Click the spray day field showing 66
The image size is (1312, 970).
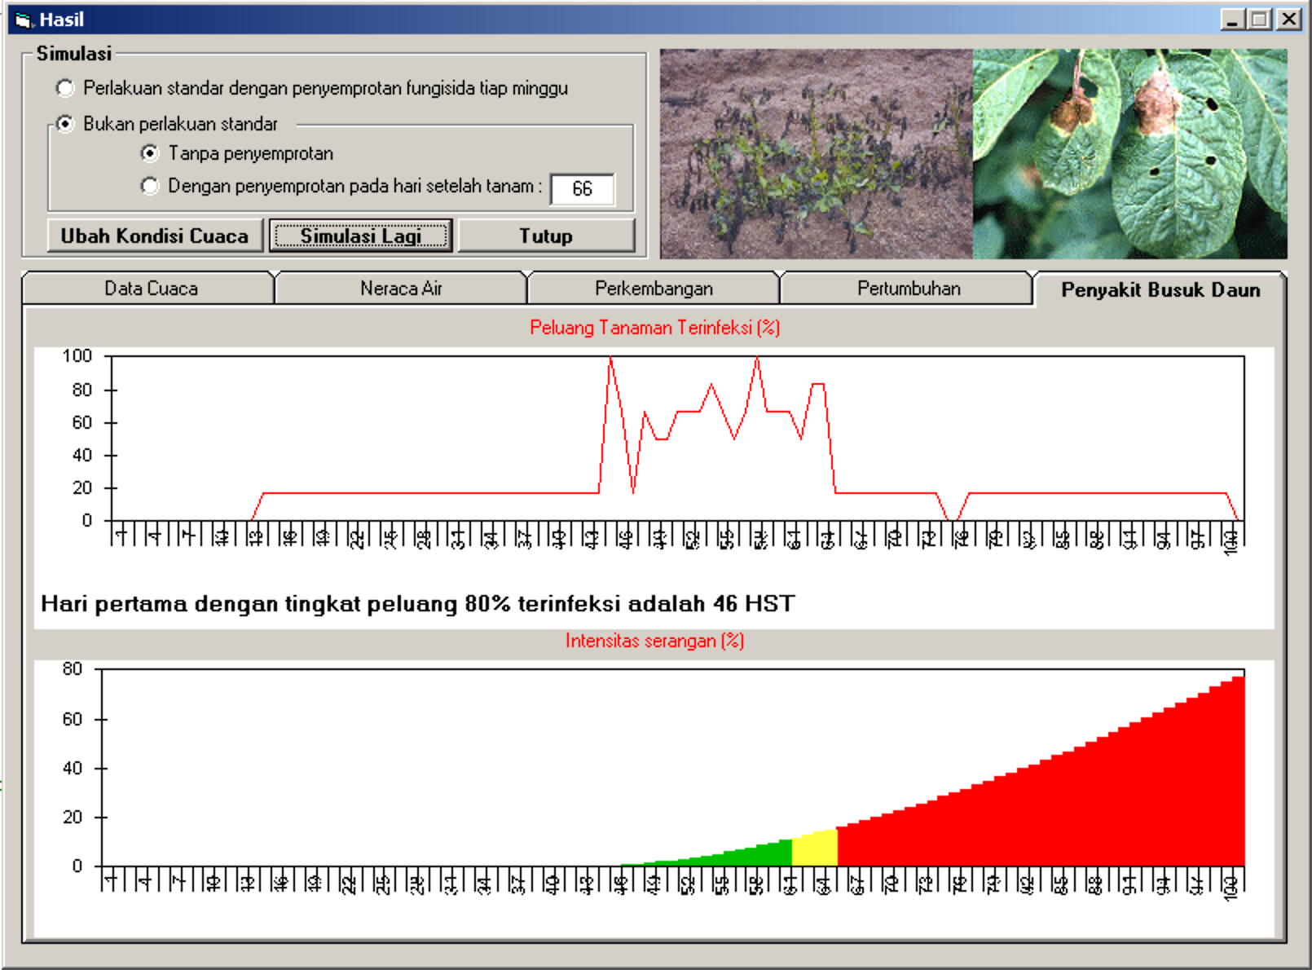point(582,189)
